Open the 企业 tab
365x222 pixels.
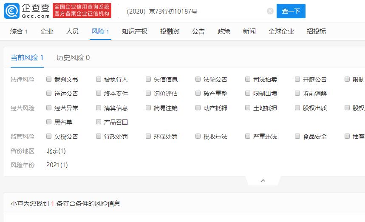tap(47, 31)
